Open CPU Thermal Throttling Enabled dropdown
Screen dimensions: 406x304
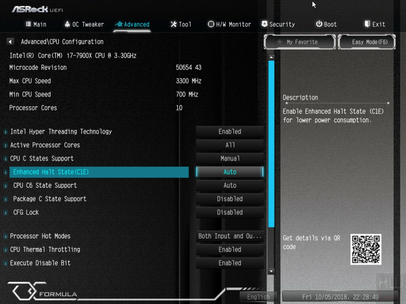point(230,249)
